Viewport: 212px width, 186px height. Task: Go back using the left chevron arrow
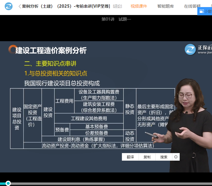(20, 6)
